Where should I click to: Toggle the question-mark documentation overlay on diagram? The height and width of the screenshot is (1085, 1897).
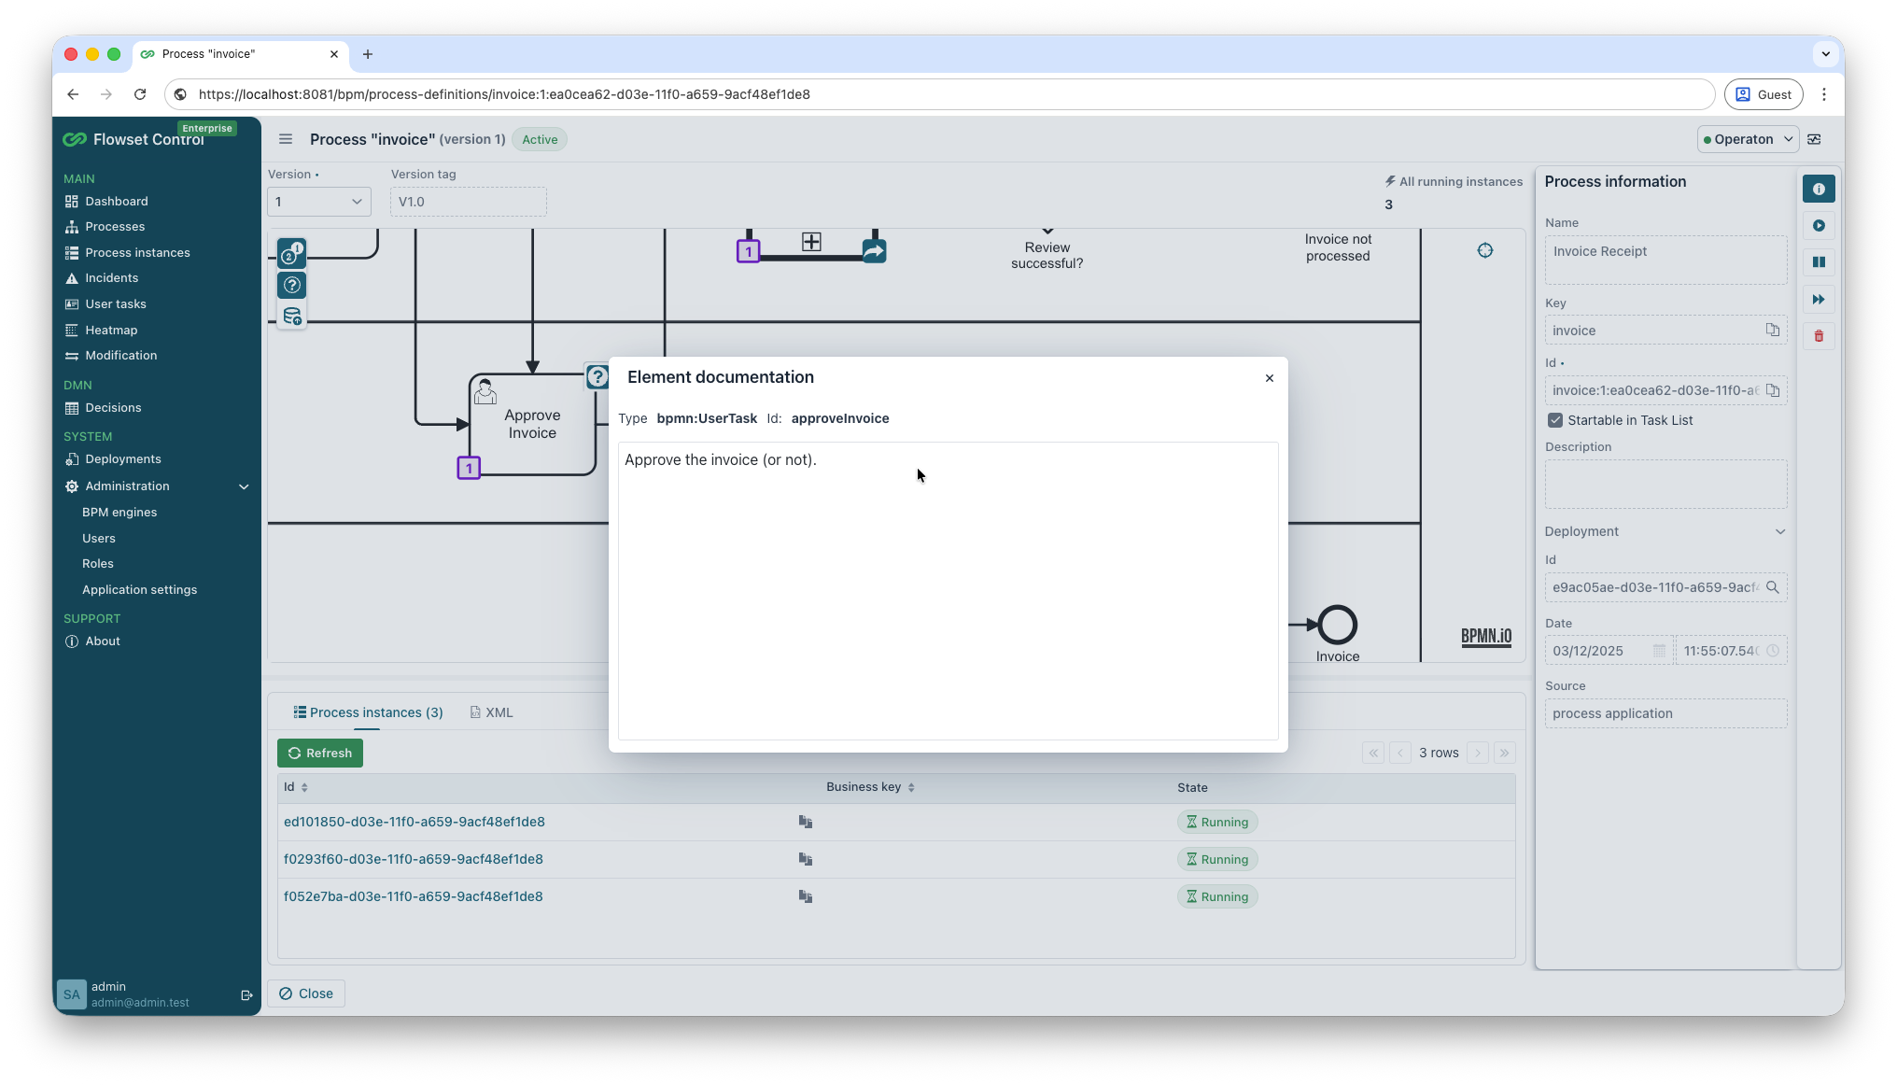[x=291, y=285]
